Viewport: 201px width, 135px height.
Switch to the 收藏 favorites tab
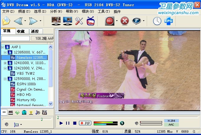(x=21, y=31)
